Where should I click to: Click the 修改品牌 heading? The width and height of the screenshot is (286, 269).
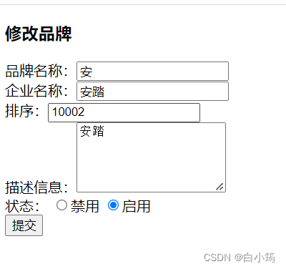point(39,34)
